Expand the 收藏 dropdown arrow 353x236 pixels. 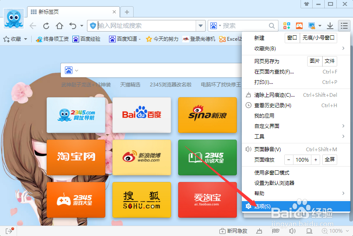point(26,39)
